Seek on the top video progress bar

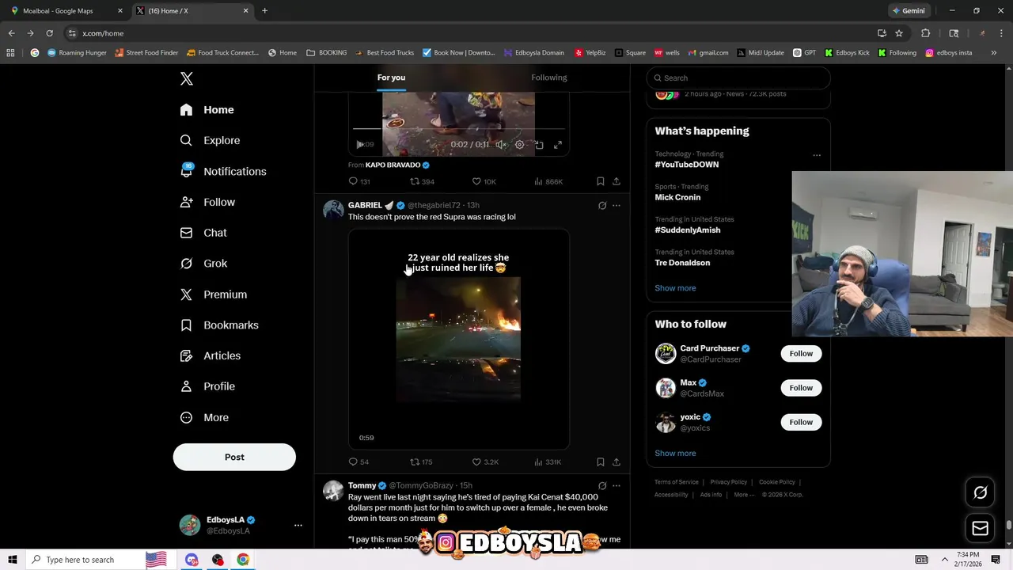tap(458, 128)
